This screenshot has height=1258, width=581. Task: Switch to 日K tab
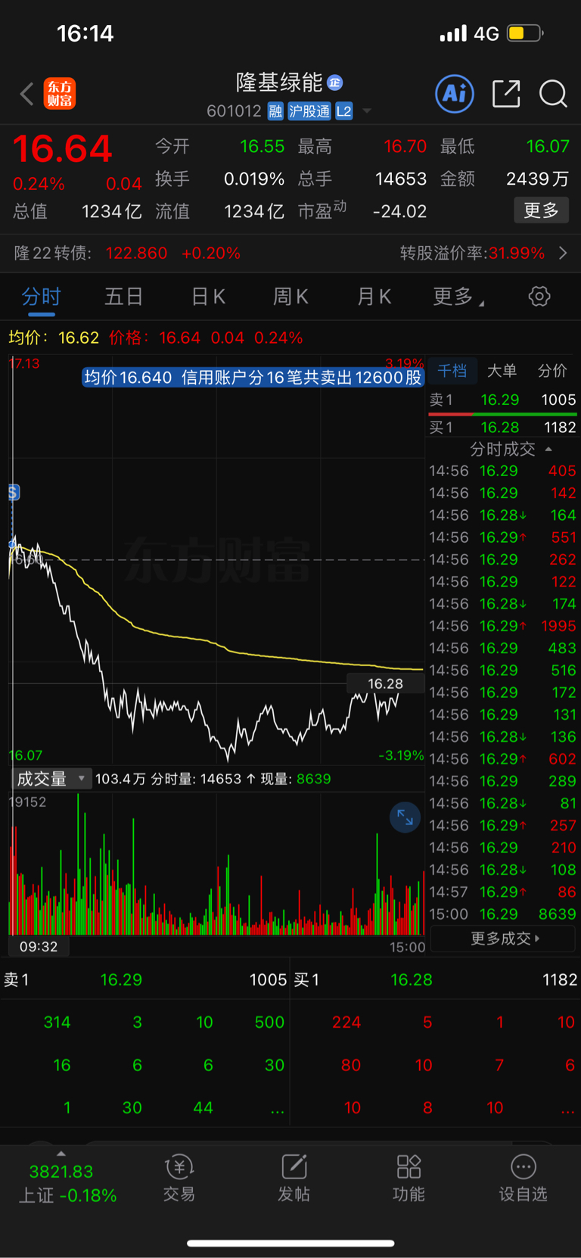[208, 297]
